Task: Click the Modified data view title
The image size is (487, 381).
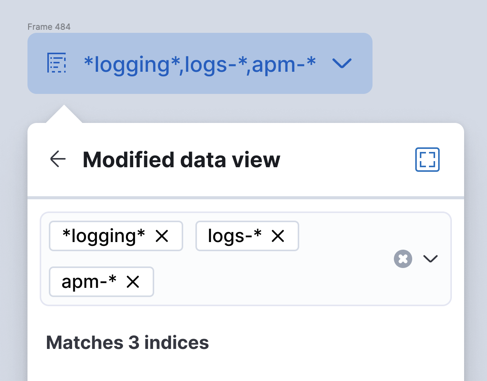Action: coord(181,159)
